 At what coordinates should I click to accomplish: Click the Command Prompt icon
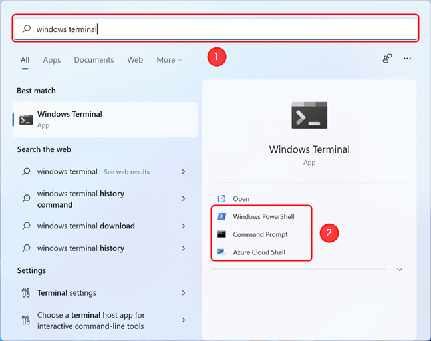click(221, 234)
